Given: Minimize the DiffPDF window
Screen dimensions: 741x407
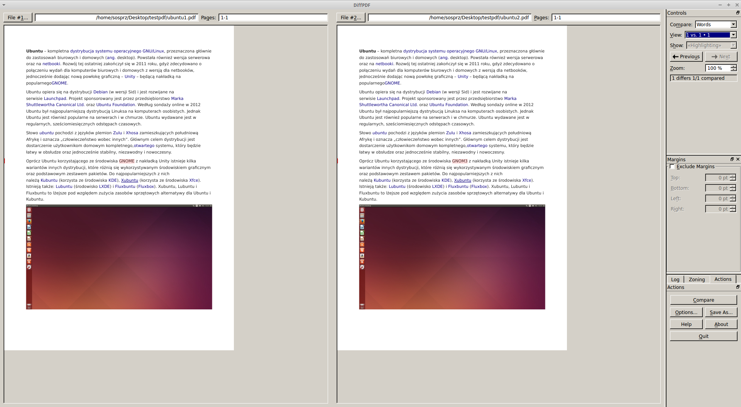Looking at the screenshot, I should [720, 5].
